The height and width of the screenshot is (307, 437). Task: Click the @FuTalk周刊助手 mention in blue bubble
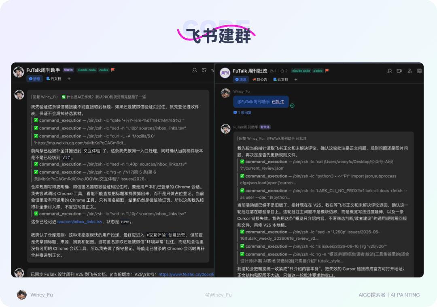point(253,102)
